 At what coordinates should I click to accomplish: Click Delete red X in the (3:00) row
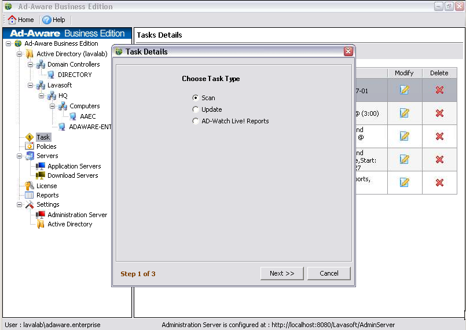point(439,113)
